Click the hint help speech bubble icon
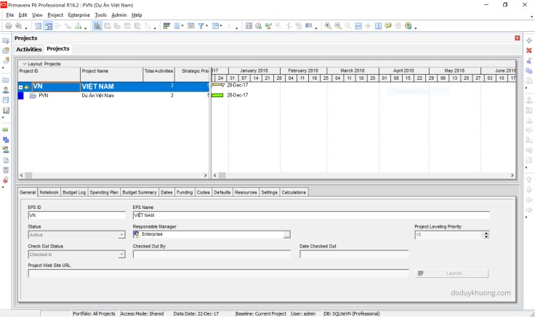Viewport: 535px width, 317px height. click(388, 26)
